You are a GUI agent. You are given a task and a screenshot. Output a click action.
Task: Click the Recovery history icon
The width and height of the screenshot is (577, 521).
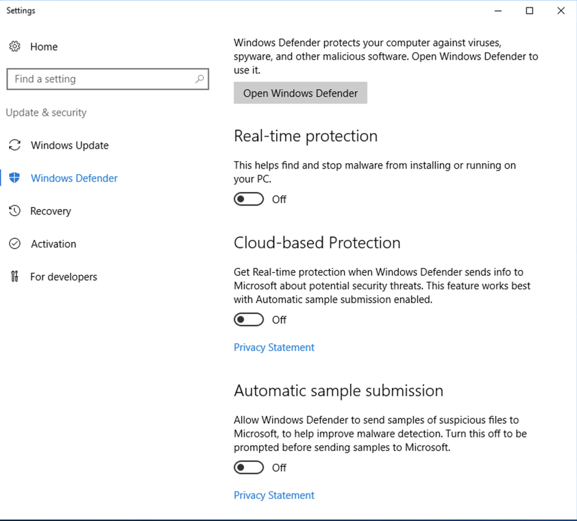pyautogui.click(x=14, y=211)
